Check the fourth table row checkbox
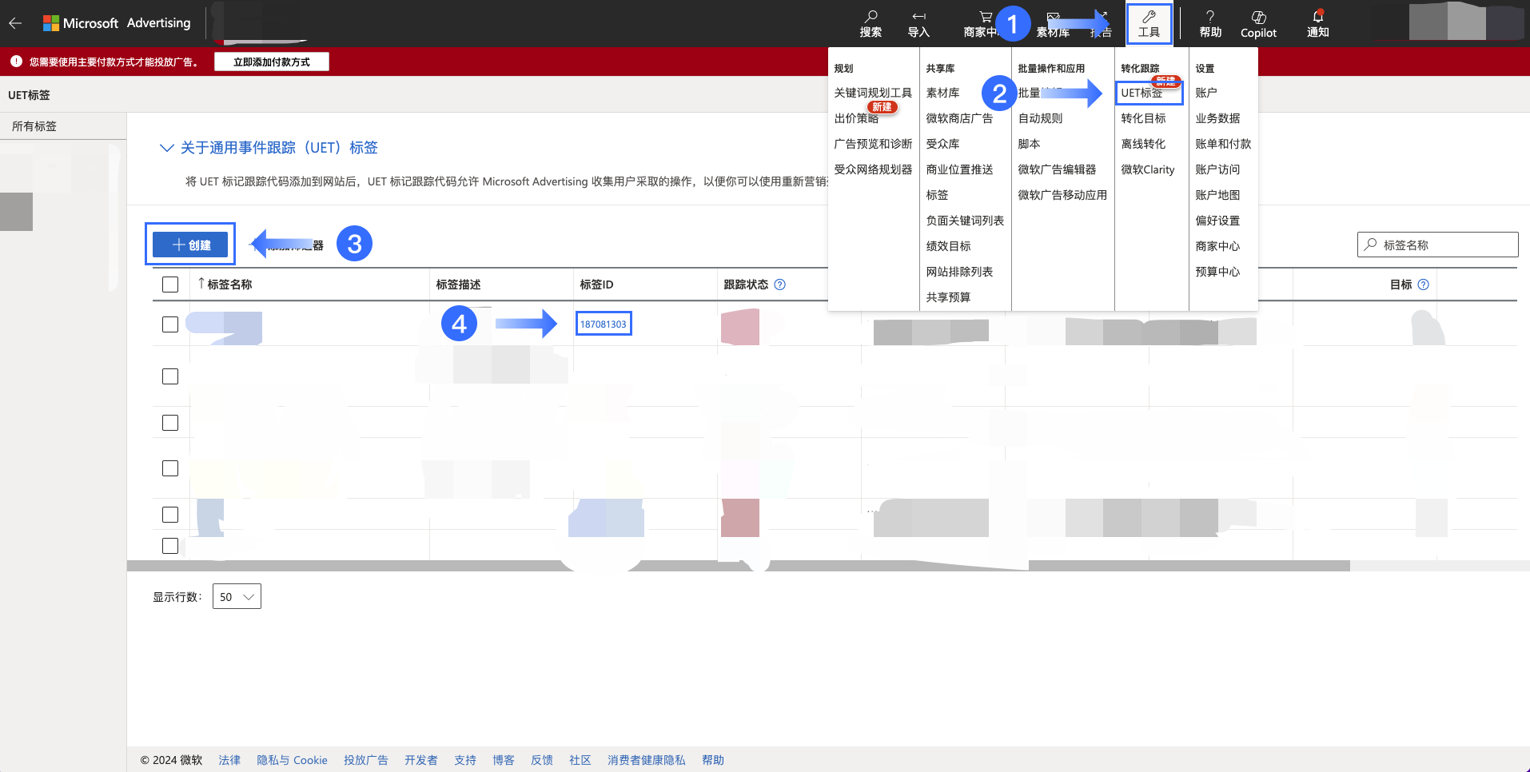The height and width of the screenshot is (772, 1530). [x=170, y=468]
